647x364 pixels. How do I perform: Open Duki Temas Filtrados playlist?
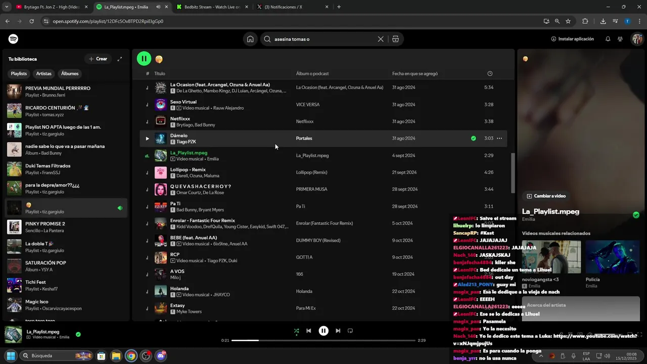[66, 169]
